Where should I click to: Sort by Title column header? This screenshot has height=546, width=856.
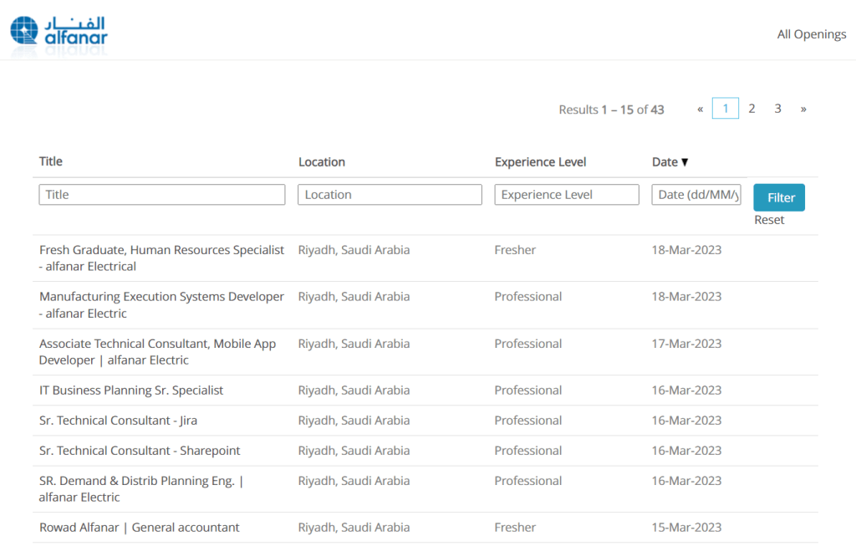pyautogui.click(x=51, y=161)
